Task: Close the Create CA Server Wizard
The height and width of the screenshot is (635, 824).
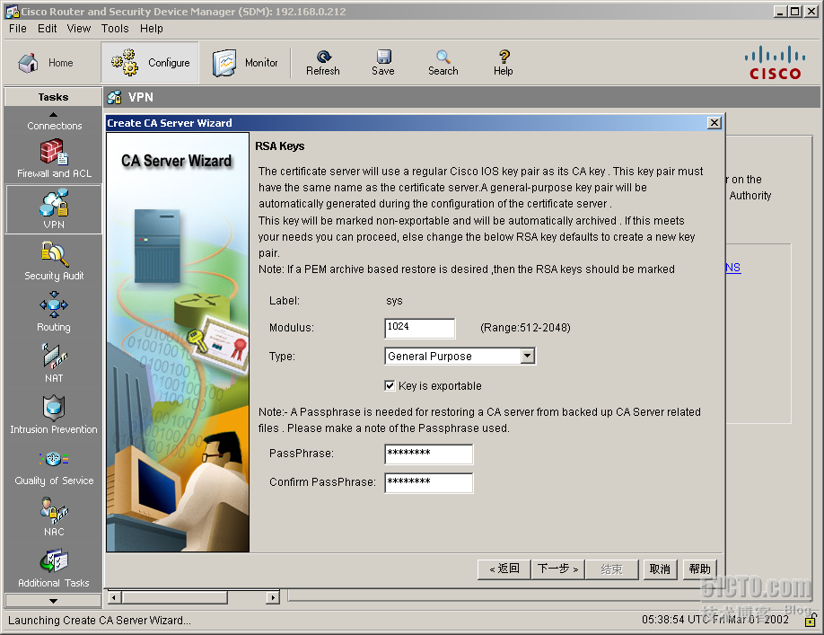Action: 714,122
